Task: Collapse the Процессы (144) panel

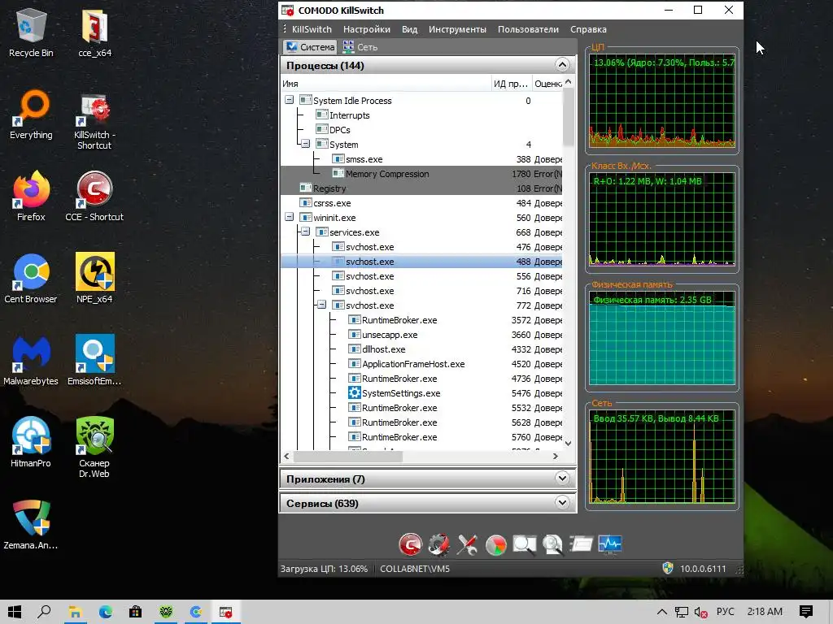Action: tap(562, 65)
